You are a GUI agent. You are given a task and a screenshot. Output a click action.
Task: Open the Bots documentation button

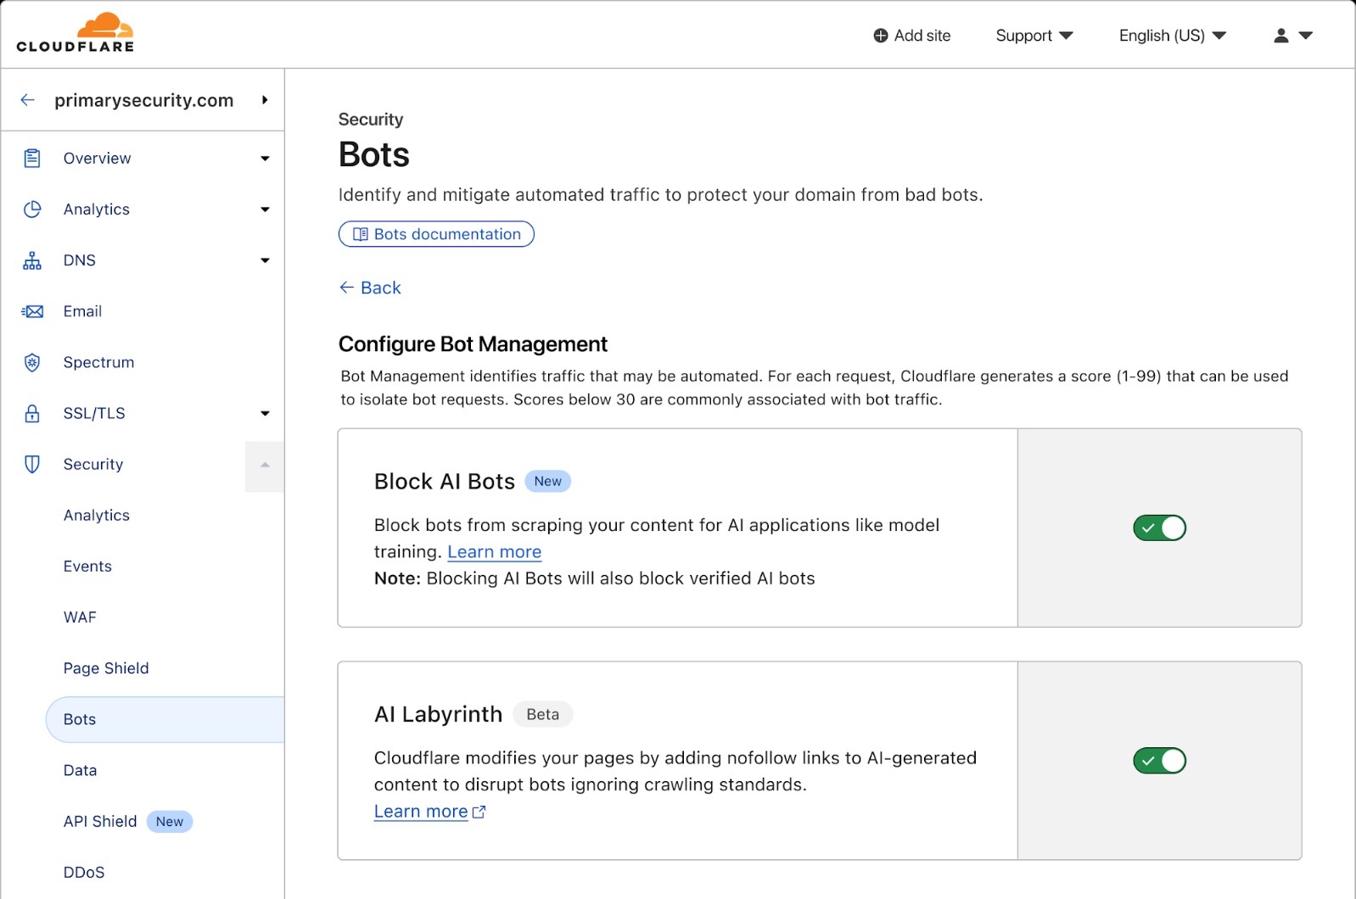(436, 234)
